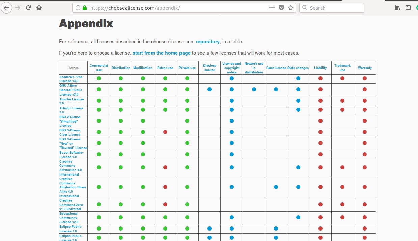The height and width of the screenshot is (241, 418).
Task: Open Creative Commons Zero v1.0 Universal
Action: [x=71, y=205]
